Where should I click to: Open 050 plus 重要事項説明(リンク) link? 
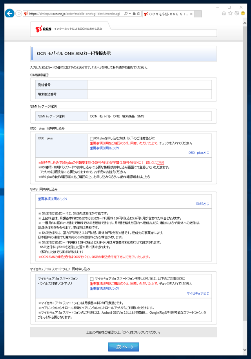tap(104, 148)
